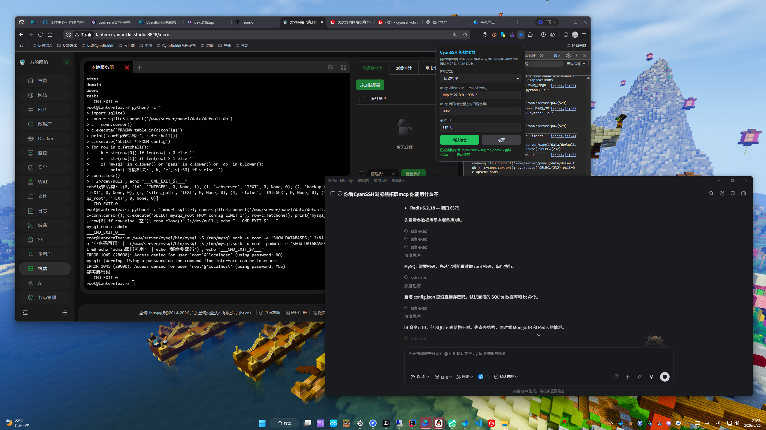Screen dimensions: 766x430
Task: Open the 编辑(E) menu in WorkBuddy
Action: click(363, 181)
